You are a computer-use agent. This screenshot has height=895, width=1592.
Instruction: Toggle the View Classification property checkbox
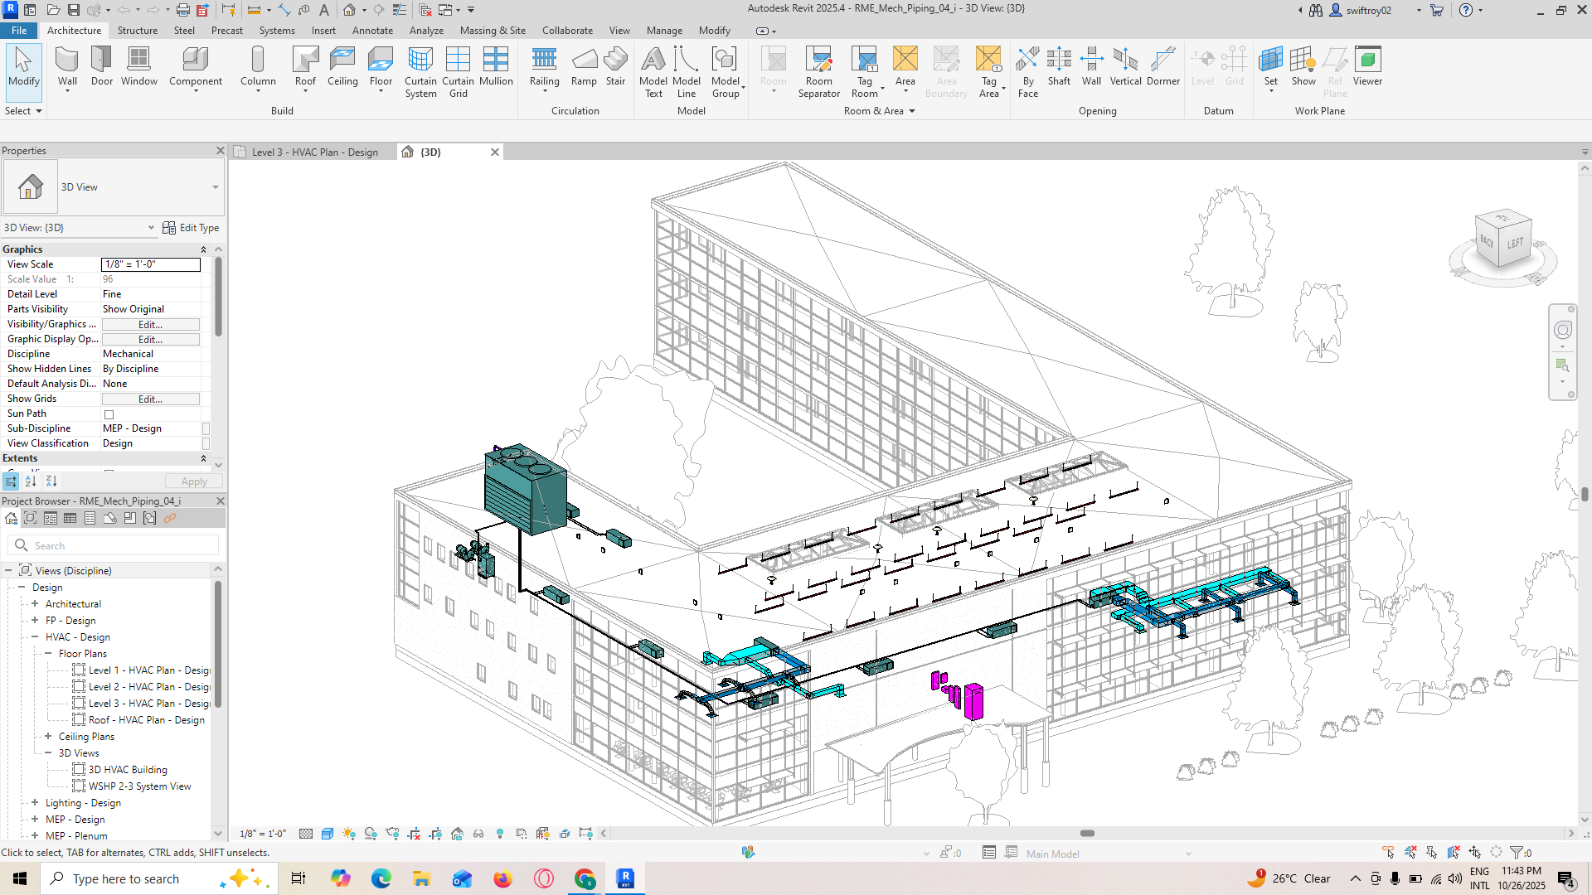tap(206, 443)
